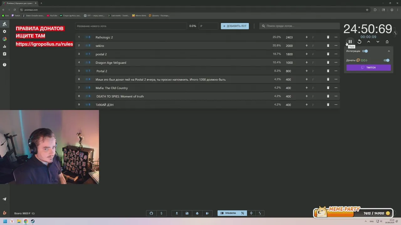Delete the ТИХИЙ ДЭН lot

coord(328,105)
